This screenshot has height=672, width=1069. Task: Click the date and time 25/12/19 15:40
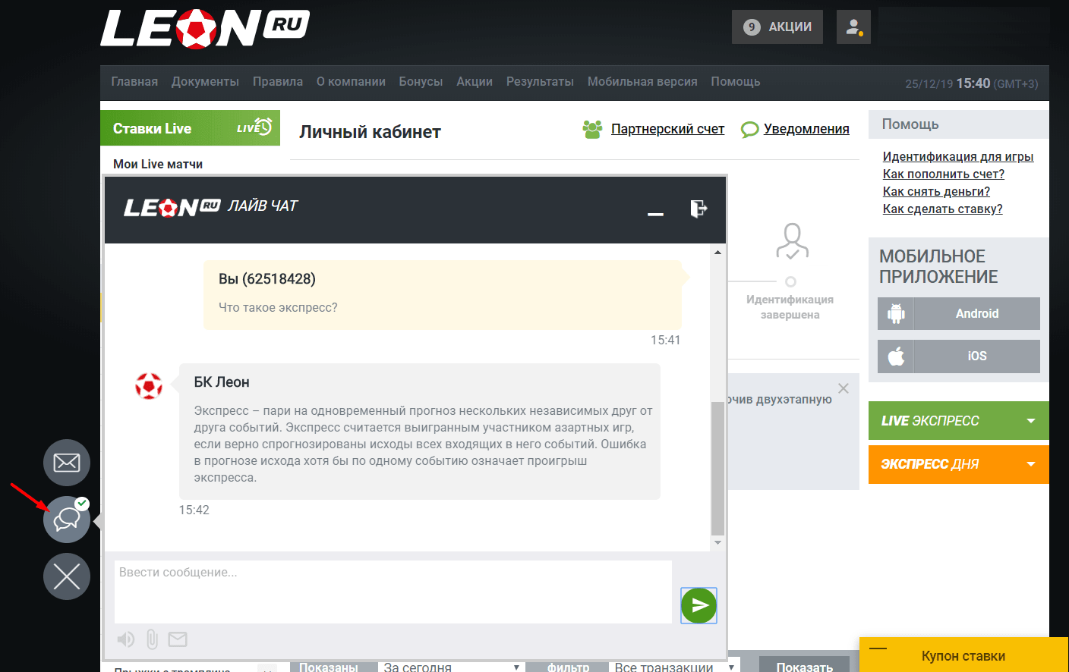pyautogui.click(x=948, y=83)
